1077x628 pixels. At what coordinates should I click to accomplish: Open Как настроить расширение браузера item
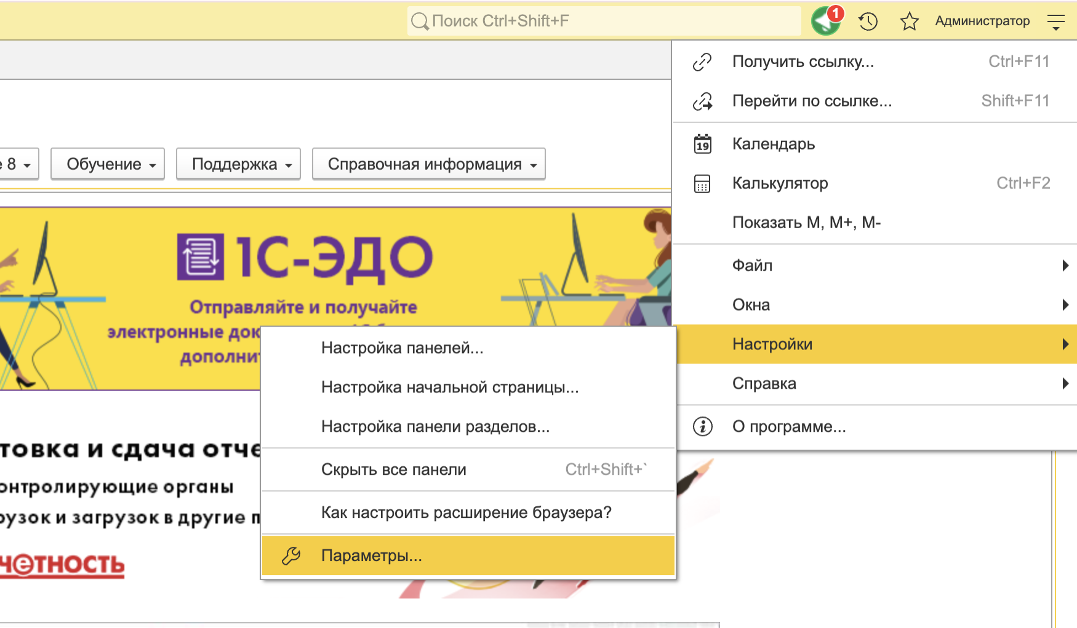(468, 512)
